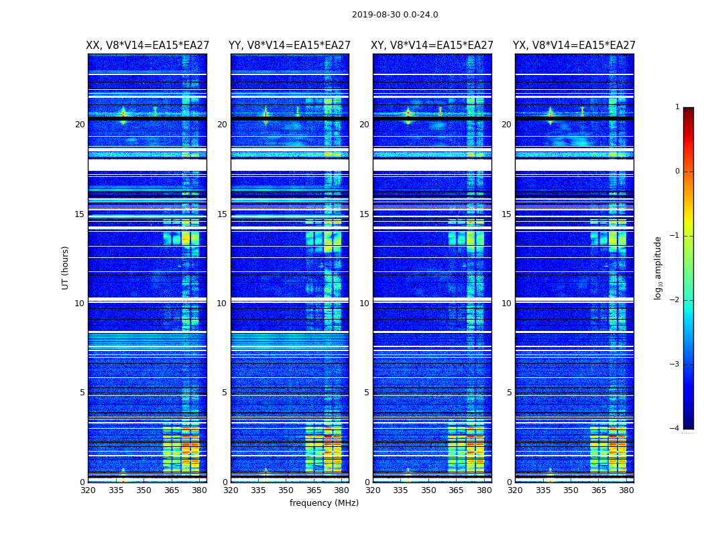Image resolution: width=704 pixels, height=536 pixels.
Task: Click the '380' frequency tick under YX panel
Action: (626, 490)
